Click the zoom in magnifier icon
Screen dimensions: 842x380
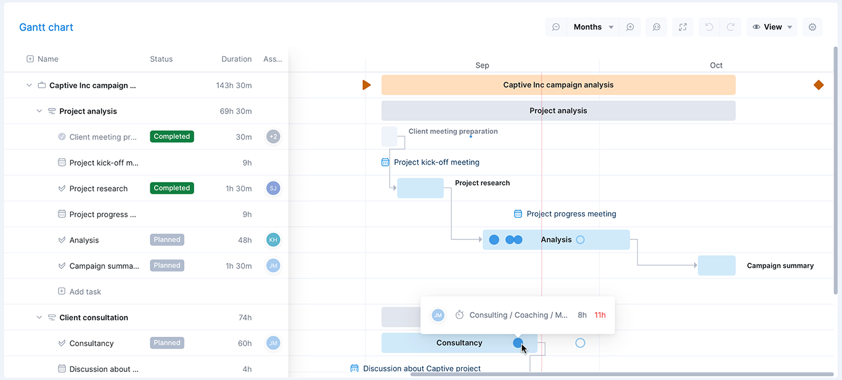coord(630,27)
